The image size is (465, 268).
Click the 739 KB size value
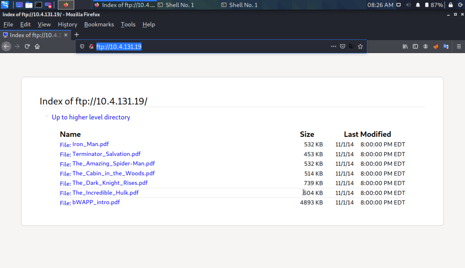(313, 183)
